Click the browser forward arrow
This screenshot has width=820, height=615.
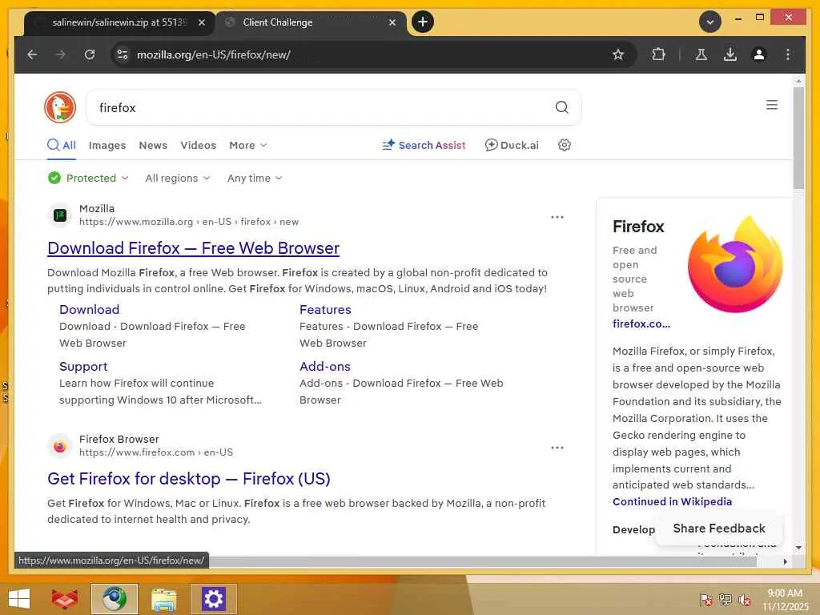61,54
